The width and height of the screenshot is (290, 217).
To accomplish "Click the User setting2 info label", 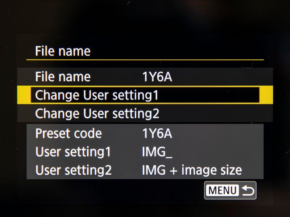I will click(73, 170).
